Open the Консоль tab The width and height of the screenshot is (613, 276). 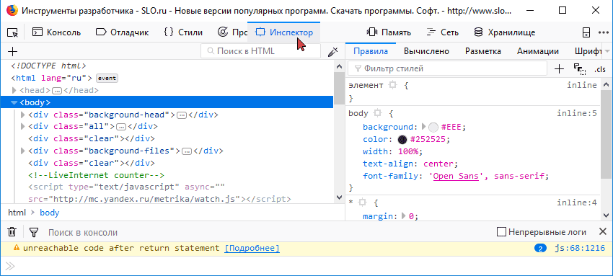tap(56, 32)
